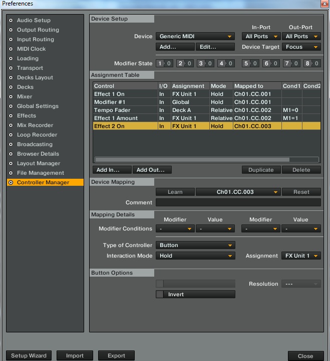Image resolution: width=330 pixels, height=361 pixels.
Task: Change Assignment FX Unit 1 dropdown
Action: 301,256
